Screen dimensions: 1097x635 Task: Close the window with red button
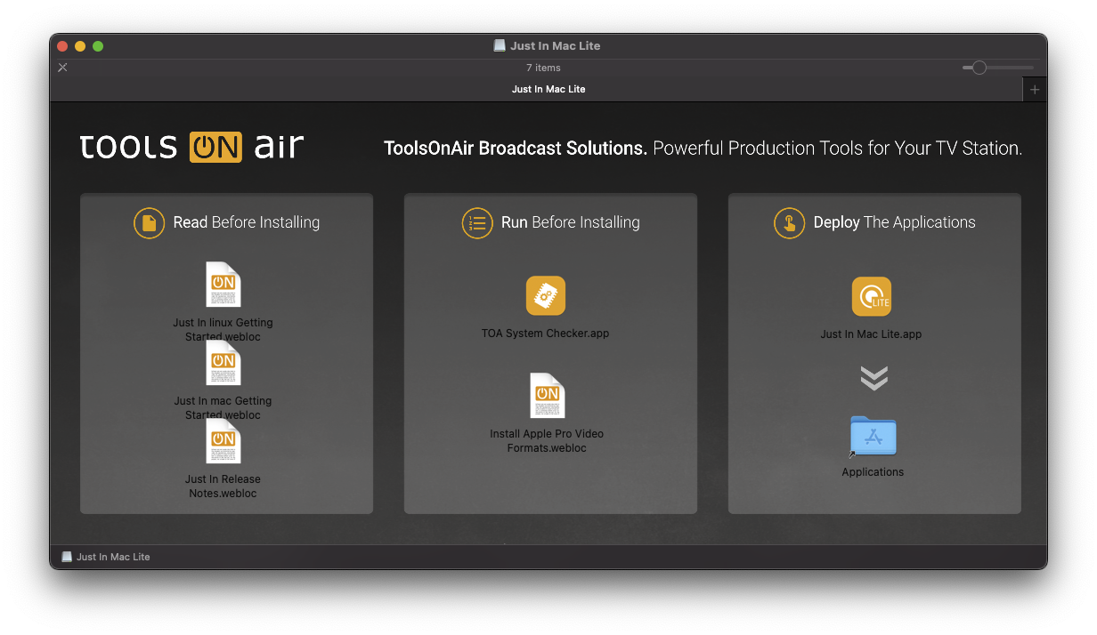[62, 46]
